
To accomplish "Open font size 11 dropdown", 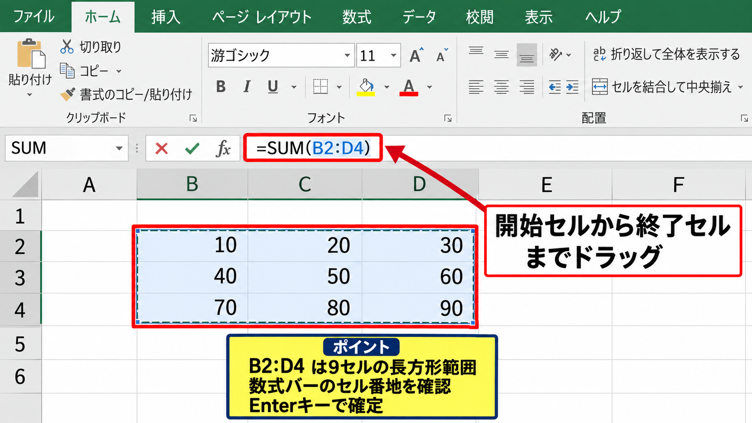I will (x=394, y=55).
